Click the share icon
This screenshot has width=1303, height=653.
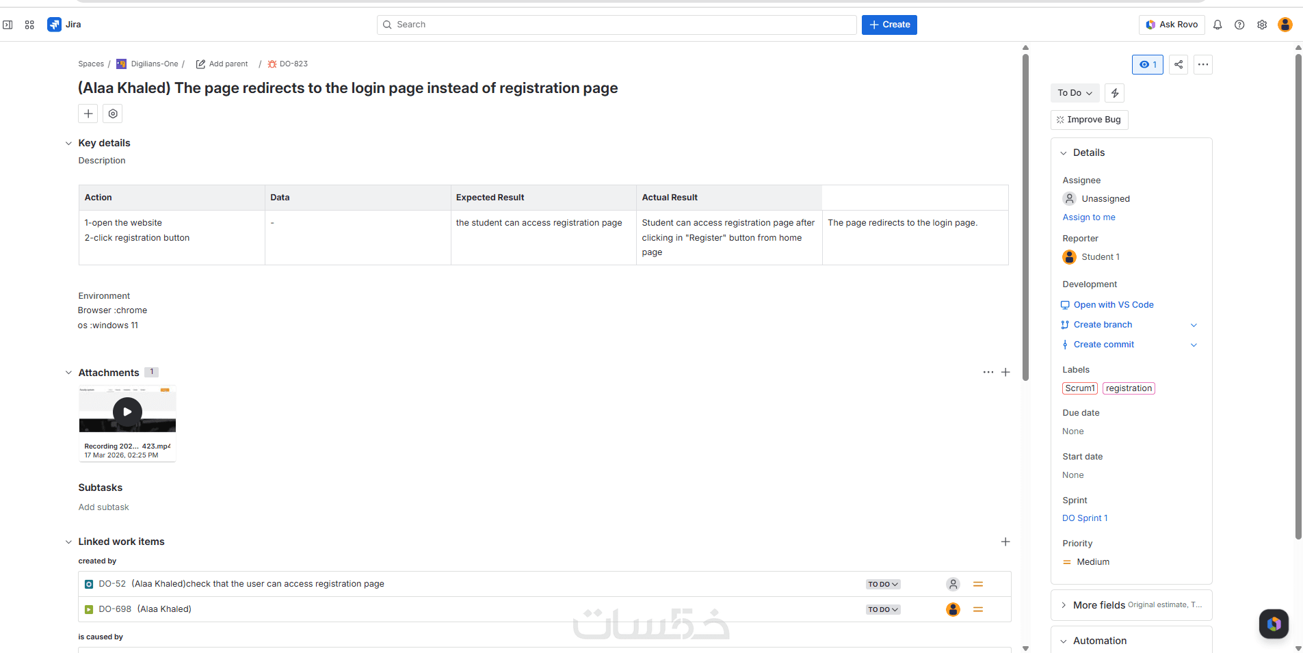click(1179, 65)
